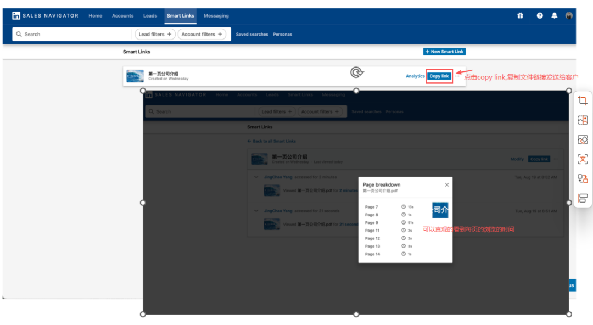Show notifications via the bell icon
Screen dimensions: 593x325
(x=555, y=15)
